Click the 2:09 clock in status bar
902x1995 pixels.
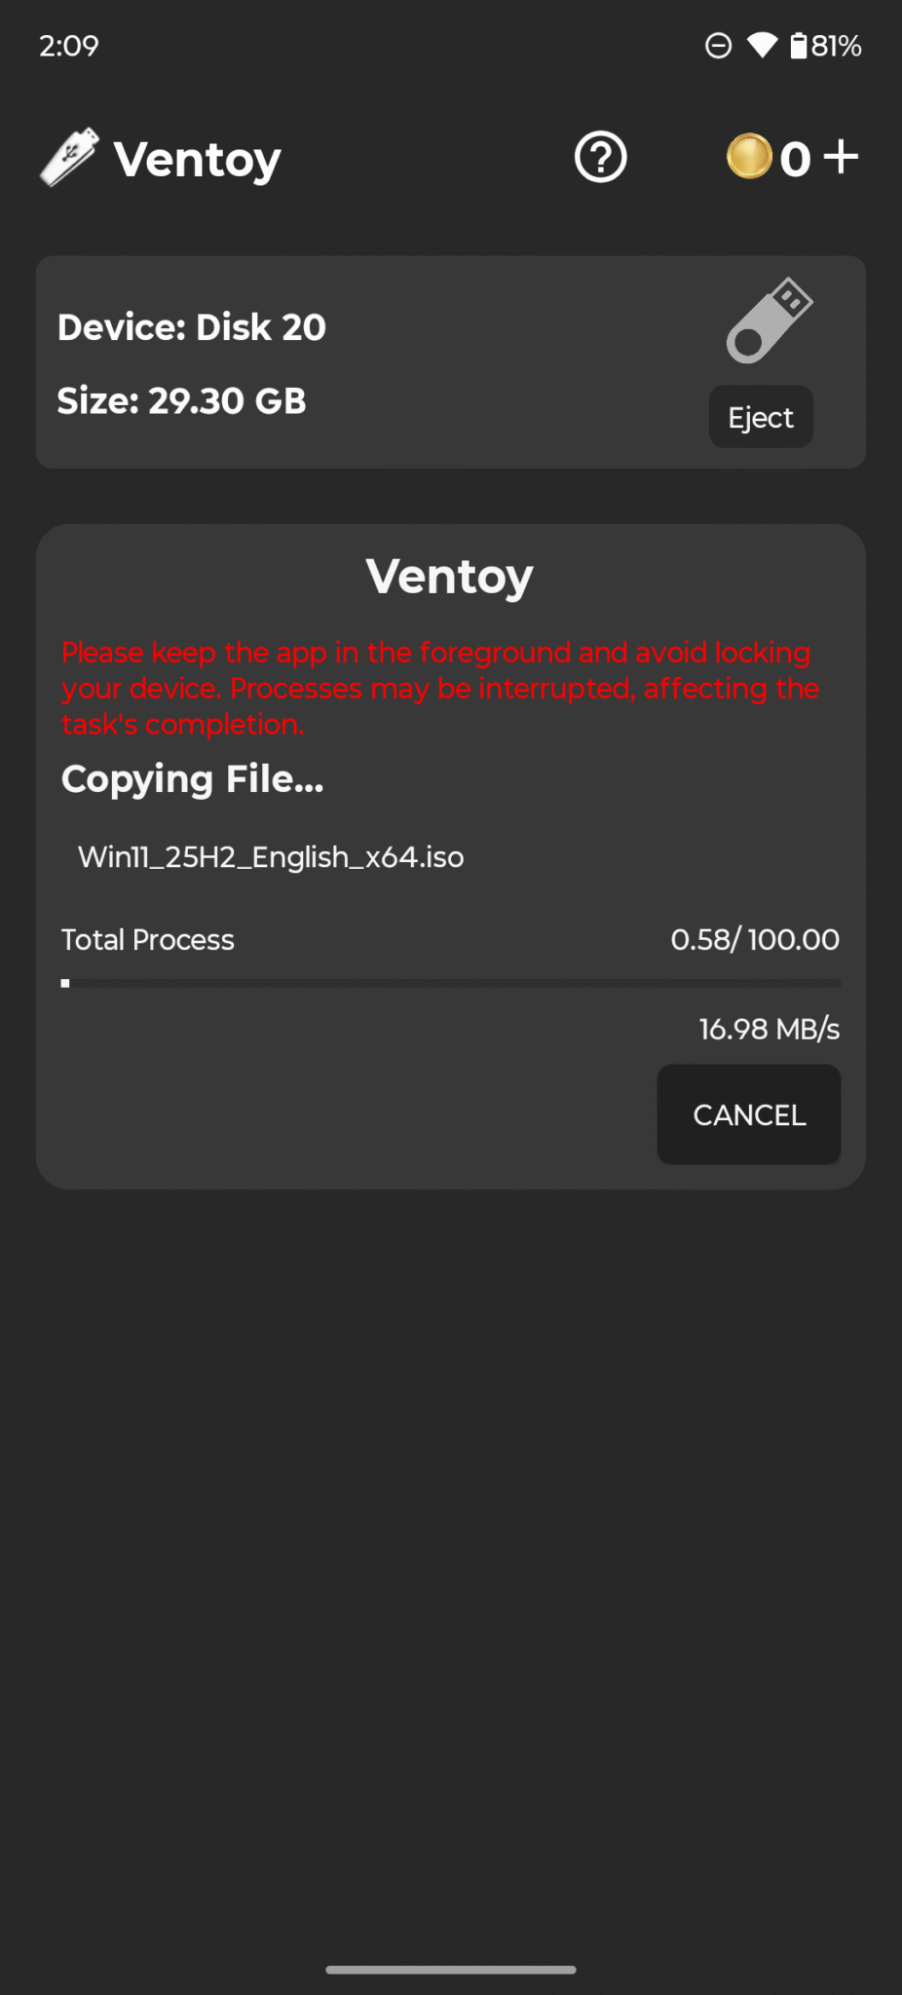tap(68, 45)
